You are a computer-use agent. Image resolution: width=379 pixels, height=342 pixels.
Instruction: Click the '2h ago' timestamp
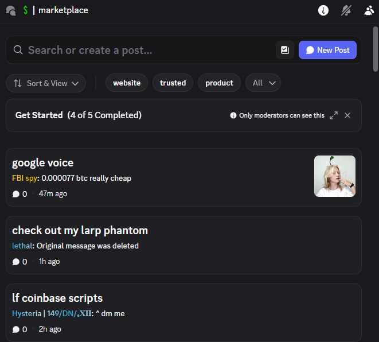tap(50, 329)
